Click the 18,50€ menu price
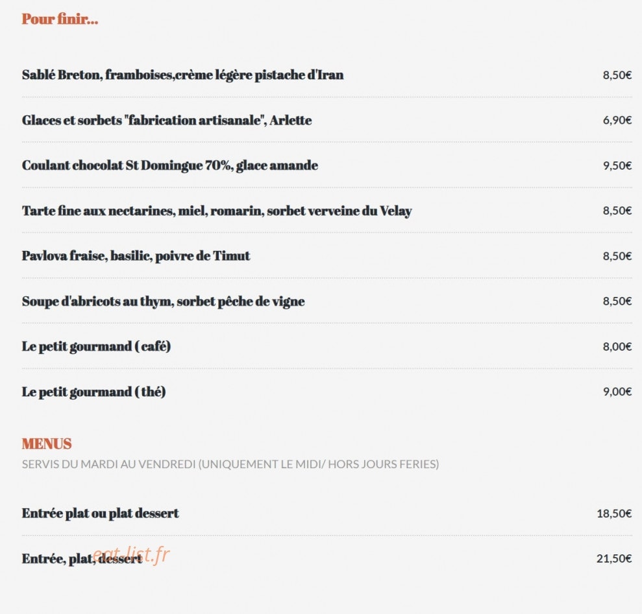642x614 pixels. [x=614, y=514]
